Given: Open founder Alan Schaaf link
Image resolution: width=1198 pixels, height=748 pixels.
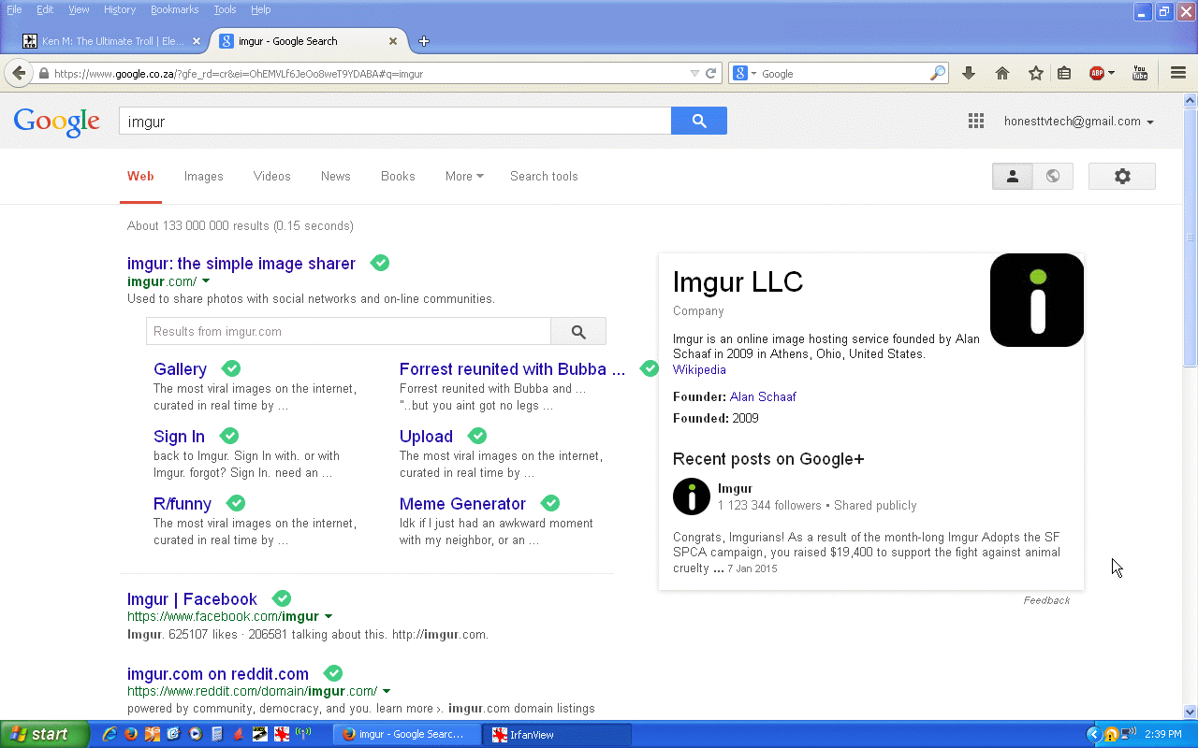Looking at the screenshot, I should 763,396.
